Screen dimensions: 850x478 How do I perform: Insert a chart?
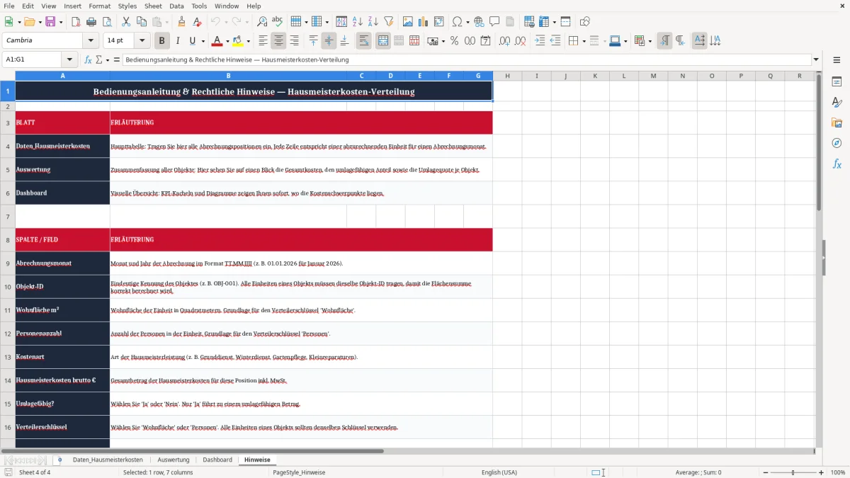(423, 22)
